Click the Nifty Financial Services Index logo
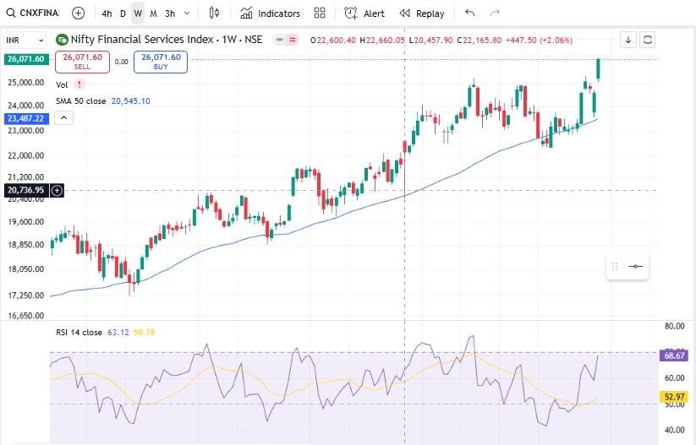 pos(62,40)
